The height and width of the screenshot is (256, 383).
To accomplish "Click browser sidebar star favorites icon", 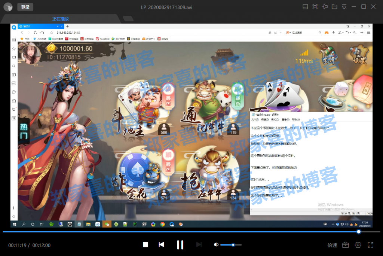I will pos(14,49).
